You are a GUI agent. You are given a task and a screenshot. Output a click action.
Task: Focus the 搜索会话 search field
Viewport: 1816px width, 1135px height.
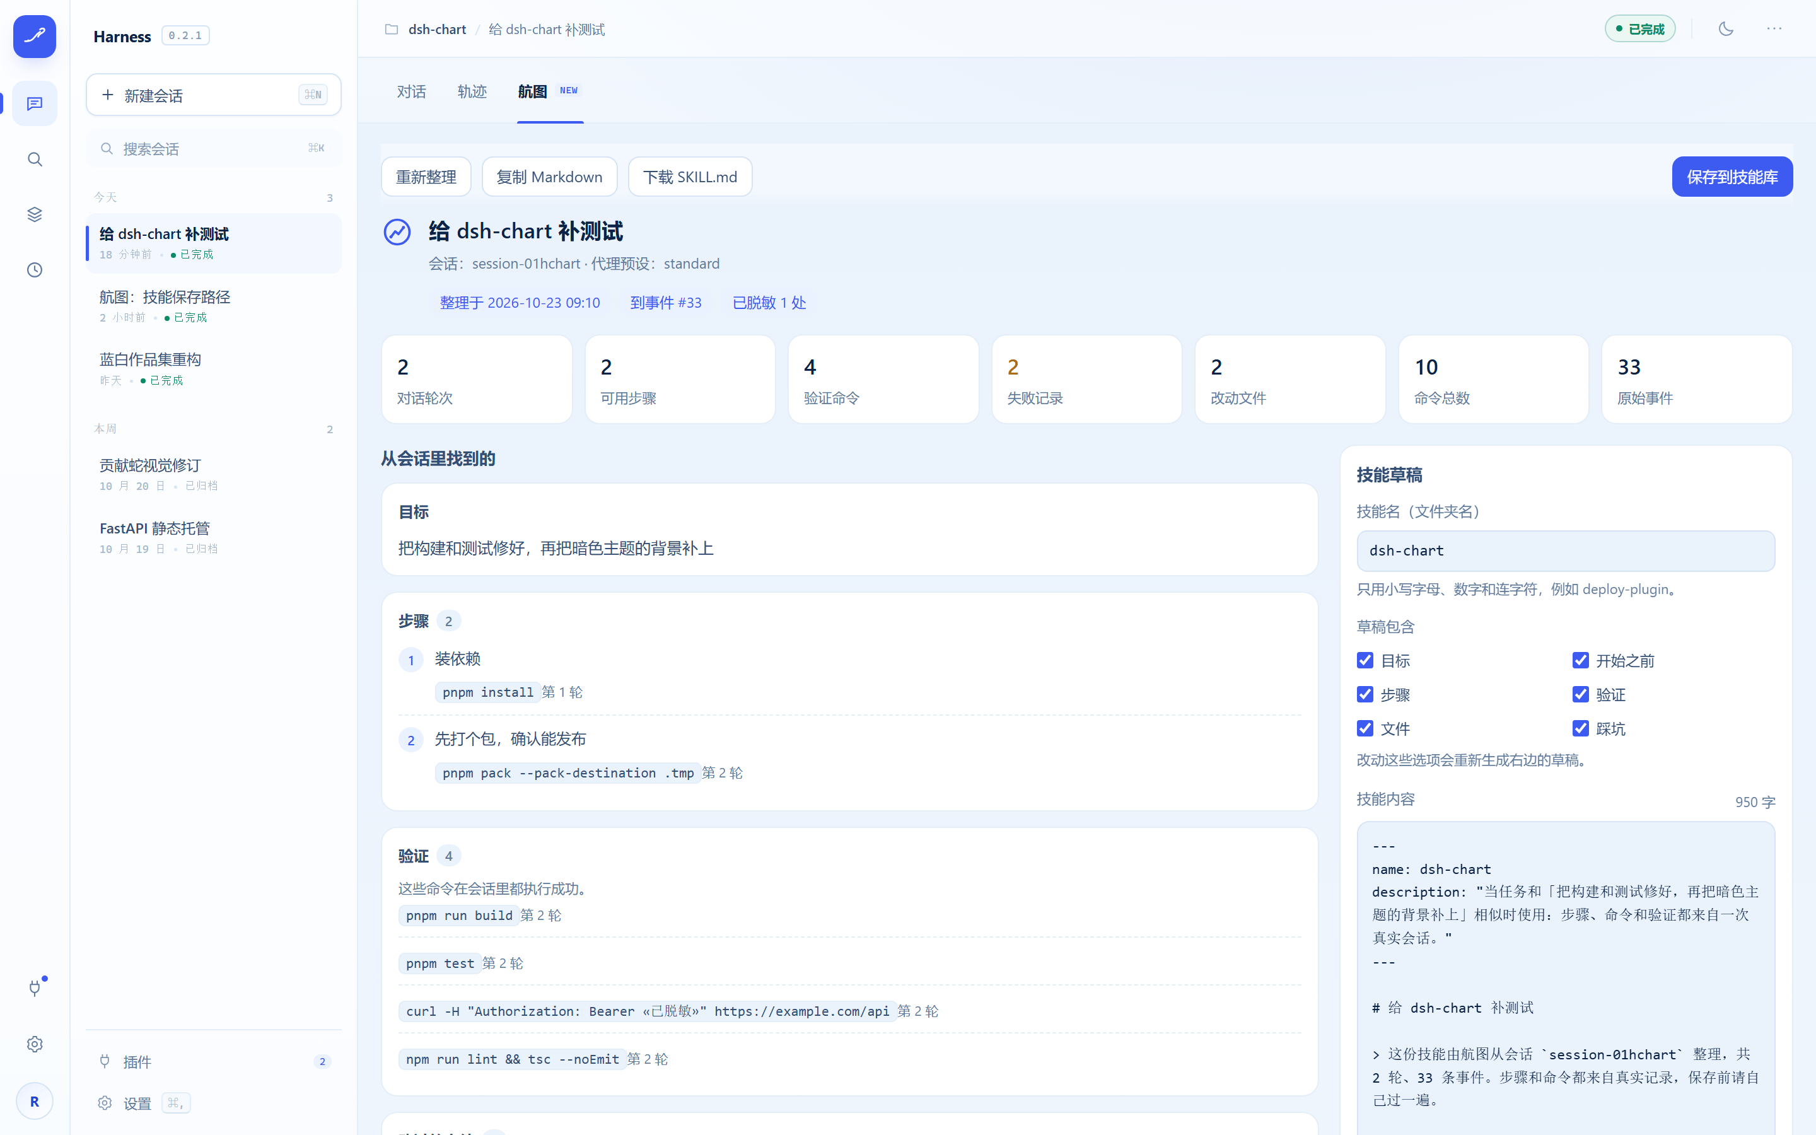coord(214,149)
